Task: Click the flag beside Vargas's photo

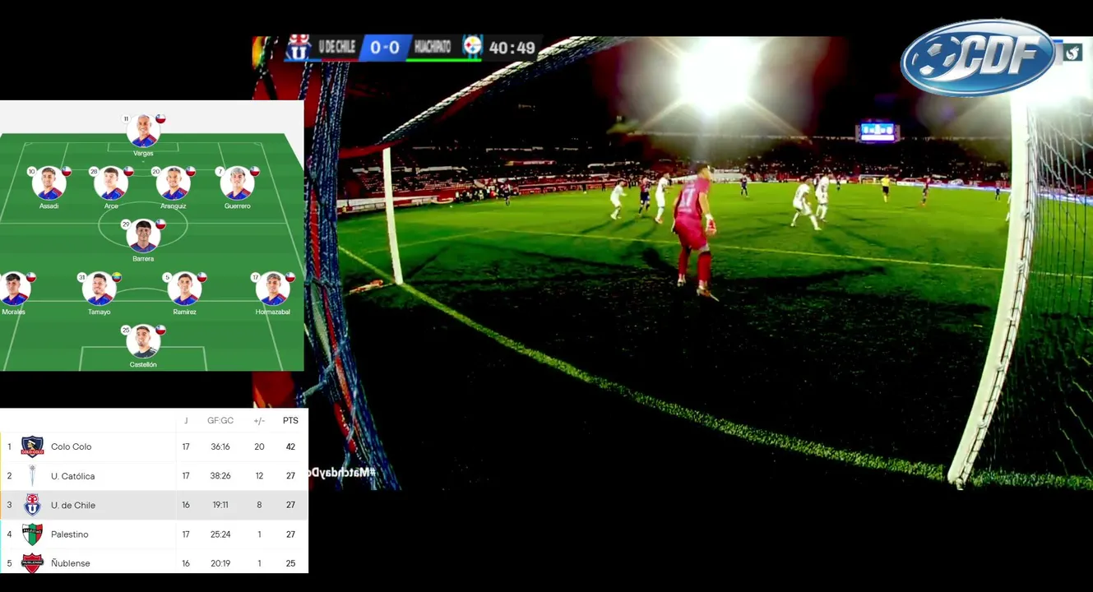Action: [x=160, y=118]
